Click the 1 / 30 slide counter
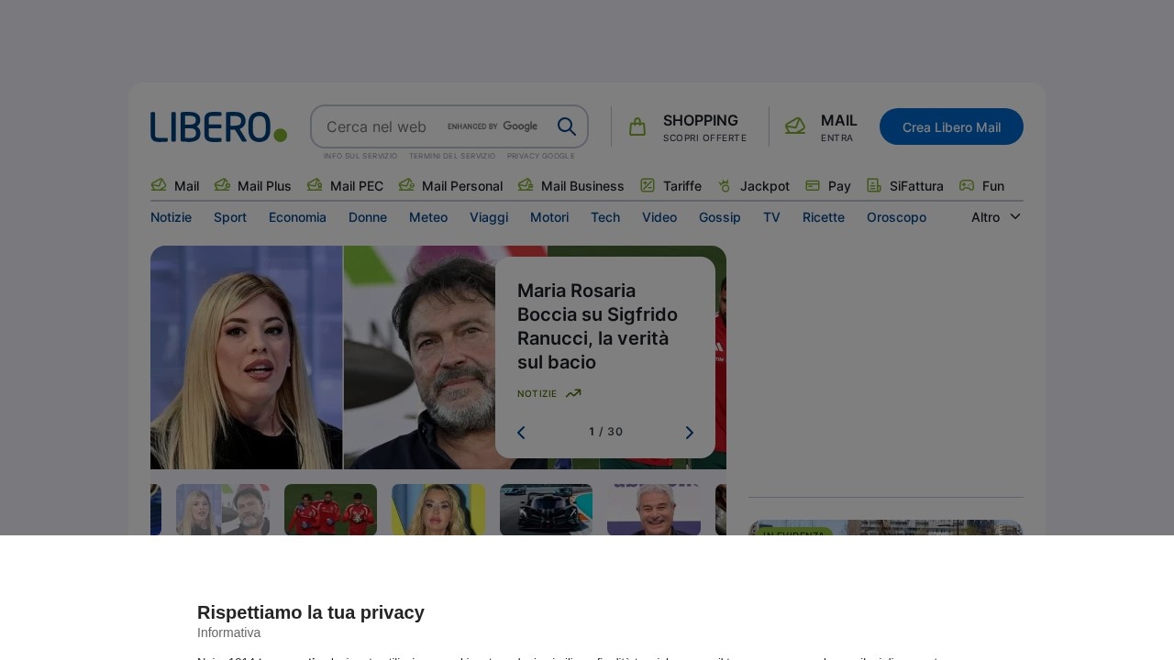Screen dimensions: 1174x660 click(606, 432)
